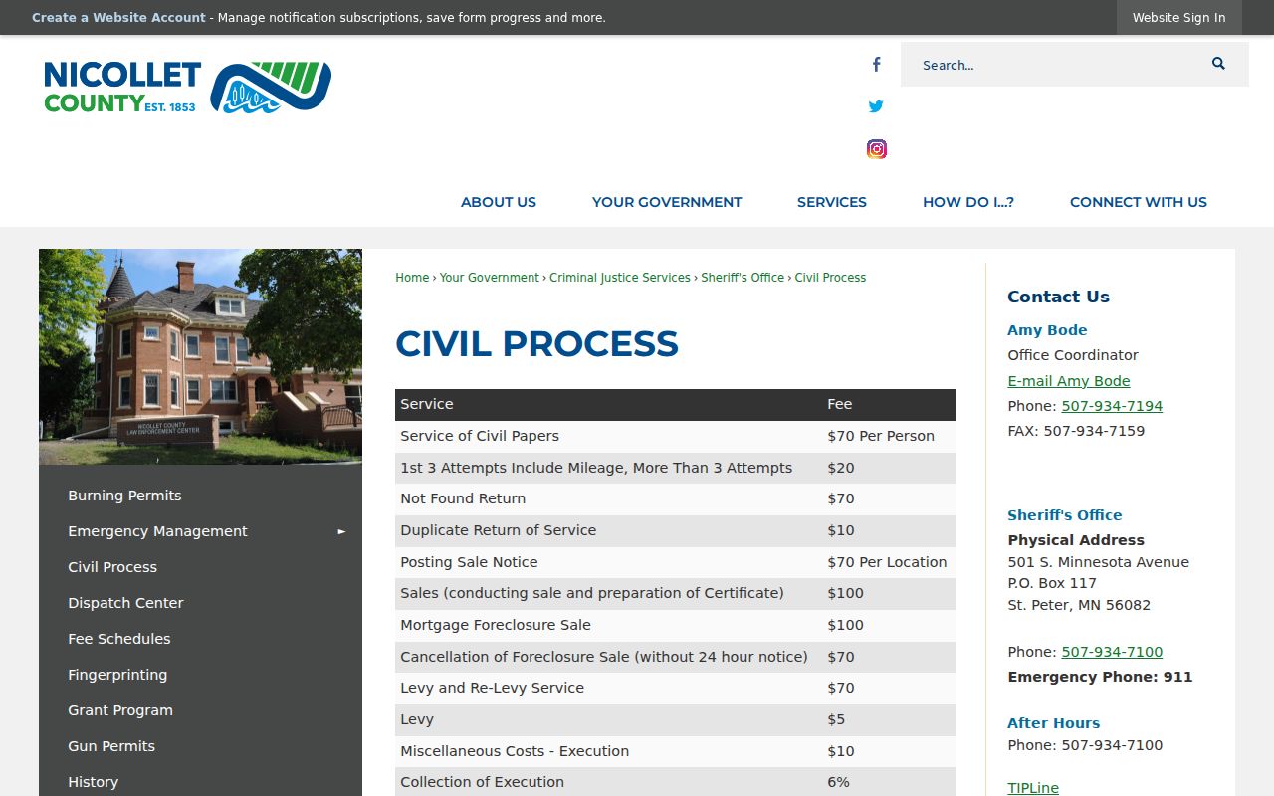Click Create a Website Account link
The width and height of the screenshot is (1274, 796).
click(x=118, y=18)
